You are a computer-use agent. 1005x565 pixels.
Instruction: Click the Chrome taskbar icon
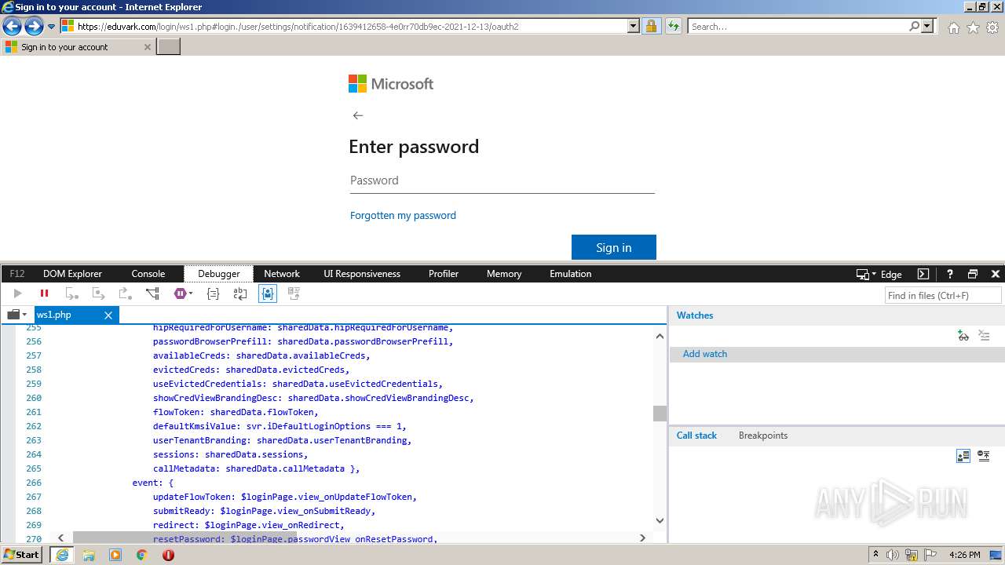point(141,555)
